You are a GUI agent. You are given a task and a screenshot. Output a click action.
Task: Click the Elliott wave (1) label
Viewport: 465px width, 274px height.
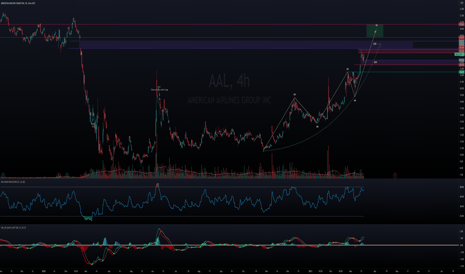click(294, 95)
